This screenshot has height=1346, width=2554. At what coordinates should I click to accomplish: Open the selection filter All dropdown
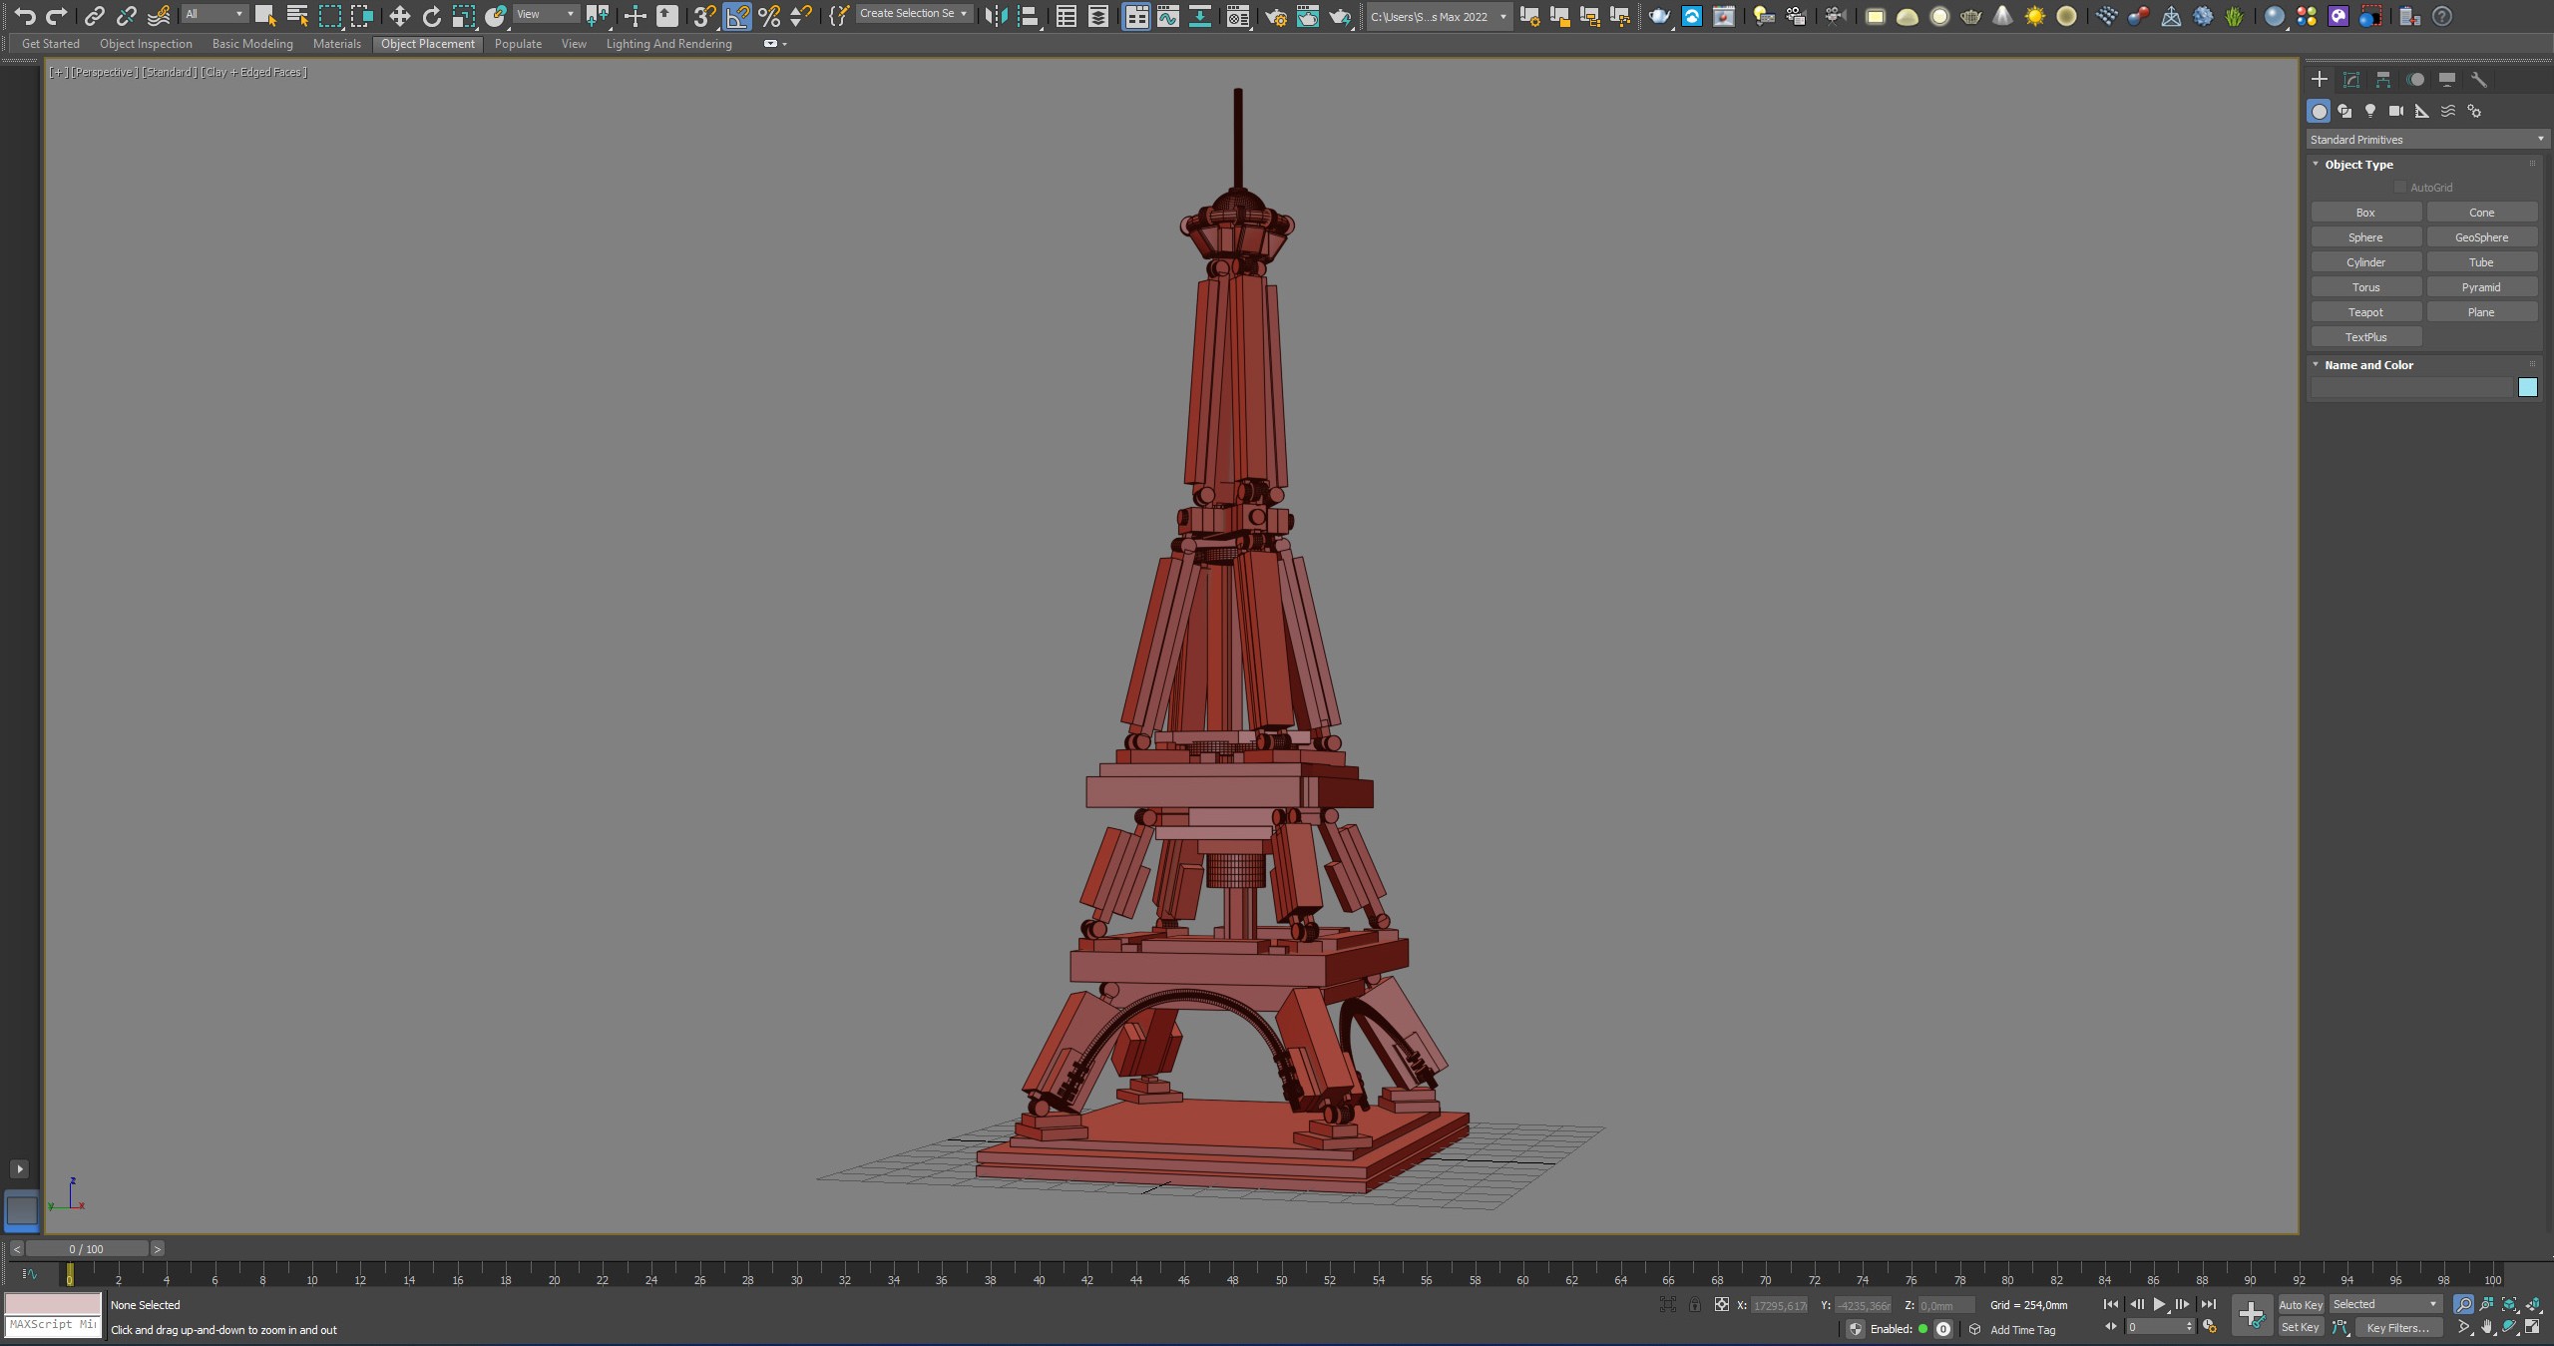point(214,14)
